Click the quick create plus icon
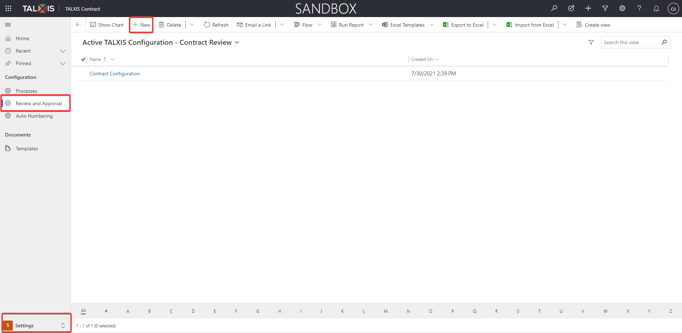Viewport: 682px width, 333px height. click(x=588, y=8)
